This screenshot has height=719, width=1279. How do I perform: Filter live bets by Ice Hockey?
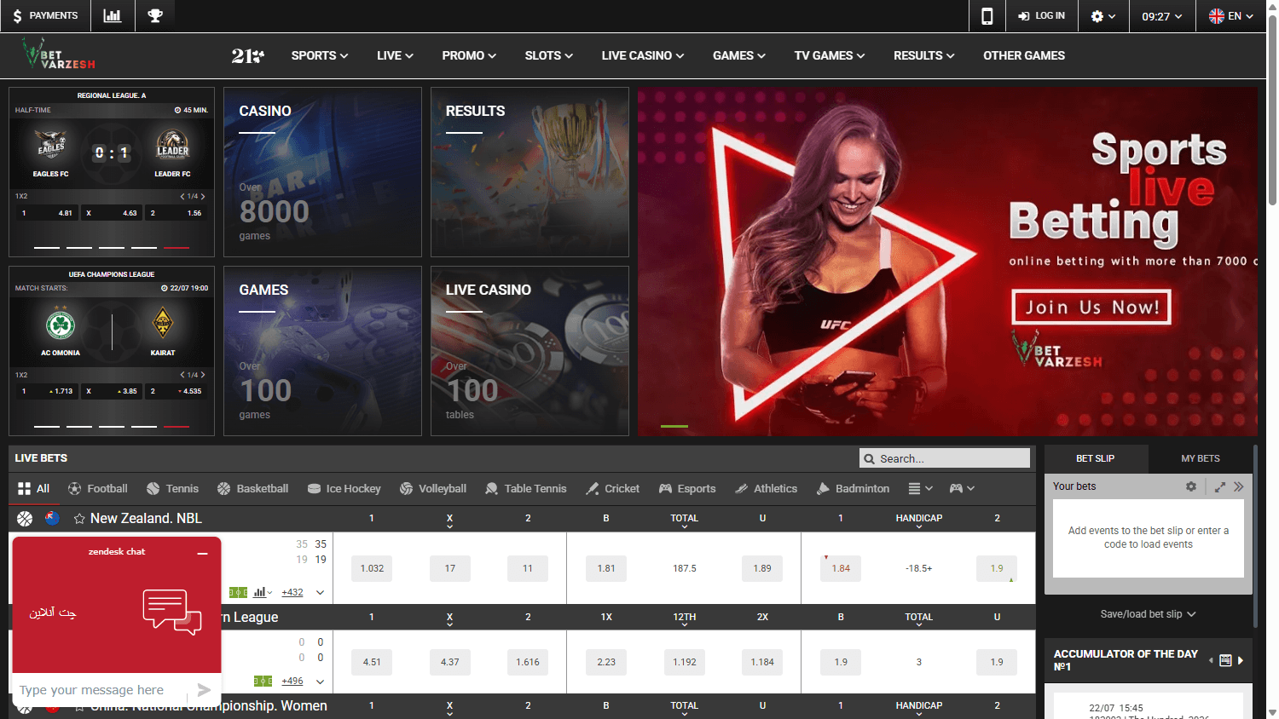[x=344, y=488]
